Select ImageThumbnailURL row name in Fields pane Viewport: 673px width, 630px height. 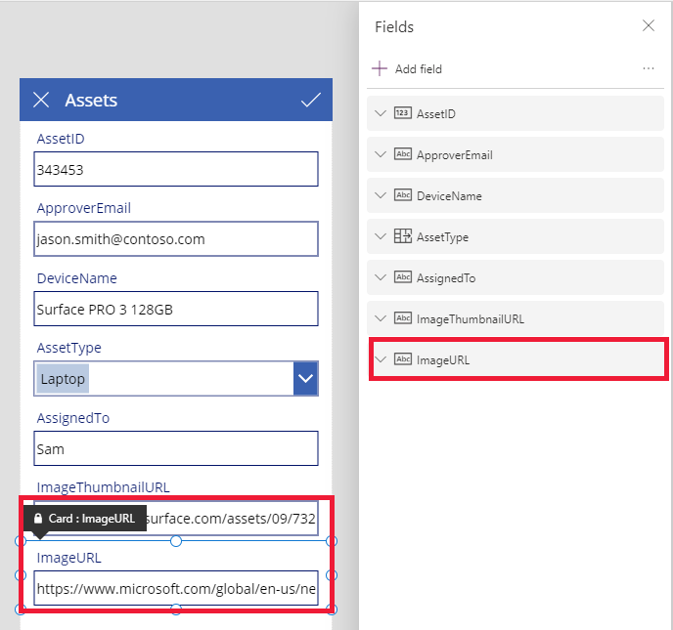pos(471,319)
